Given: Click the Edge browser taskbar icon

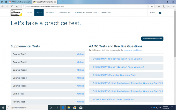Looking at the screenshot, I should click(x=63, y=107).
